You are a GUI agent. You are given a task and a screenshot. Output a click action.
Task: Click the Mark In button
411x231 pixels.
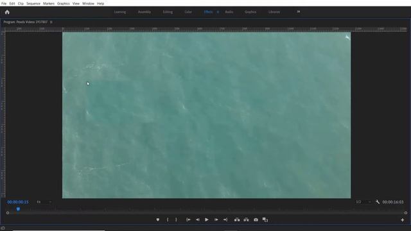pyautogui.click(x=168, y=219)
